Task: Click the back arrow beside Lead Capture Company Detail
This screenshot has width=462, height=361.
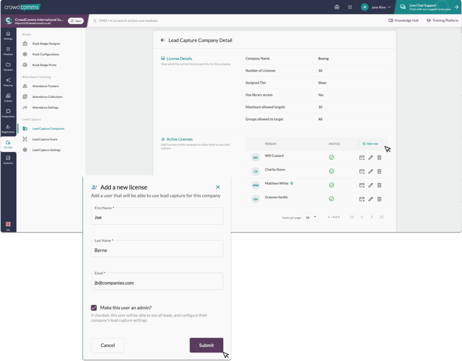Action: (x=163, y=40)
